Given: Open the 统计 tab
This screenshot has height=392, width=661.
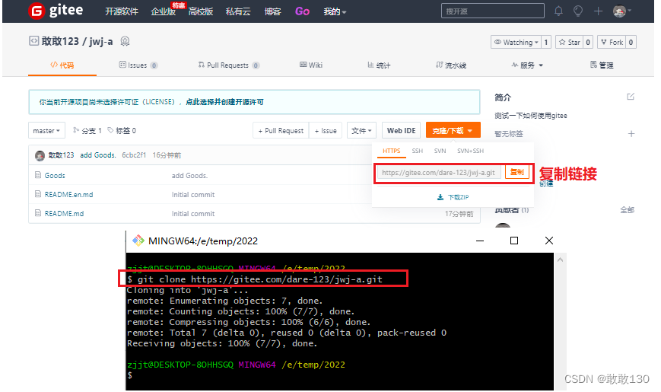Looking at the screenshot, I should (379, 65).
